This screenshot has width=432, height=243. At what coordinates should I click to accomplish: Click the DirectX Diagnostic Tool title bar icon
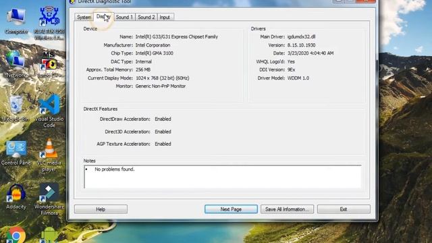(72, 1)
